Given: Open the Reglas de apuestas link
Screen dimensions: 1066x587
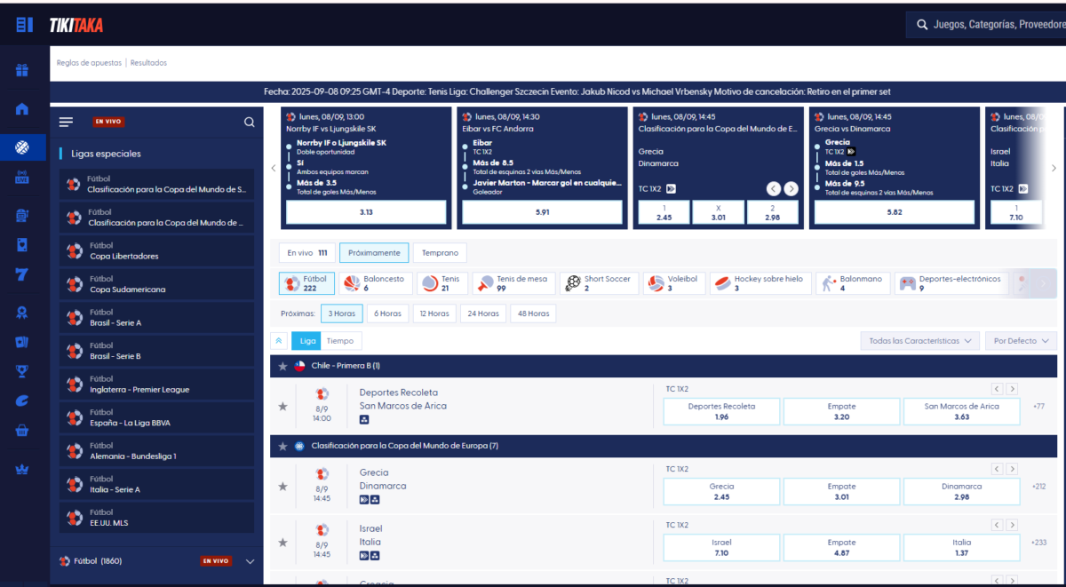Looking at the screenshot, I should (89, 63).
